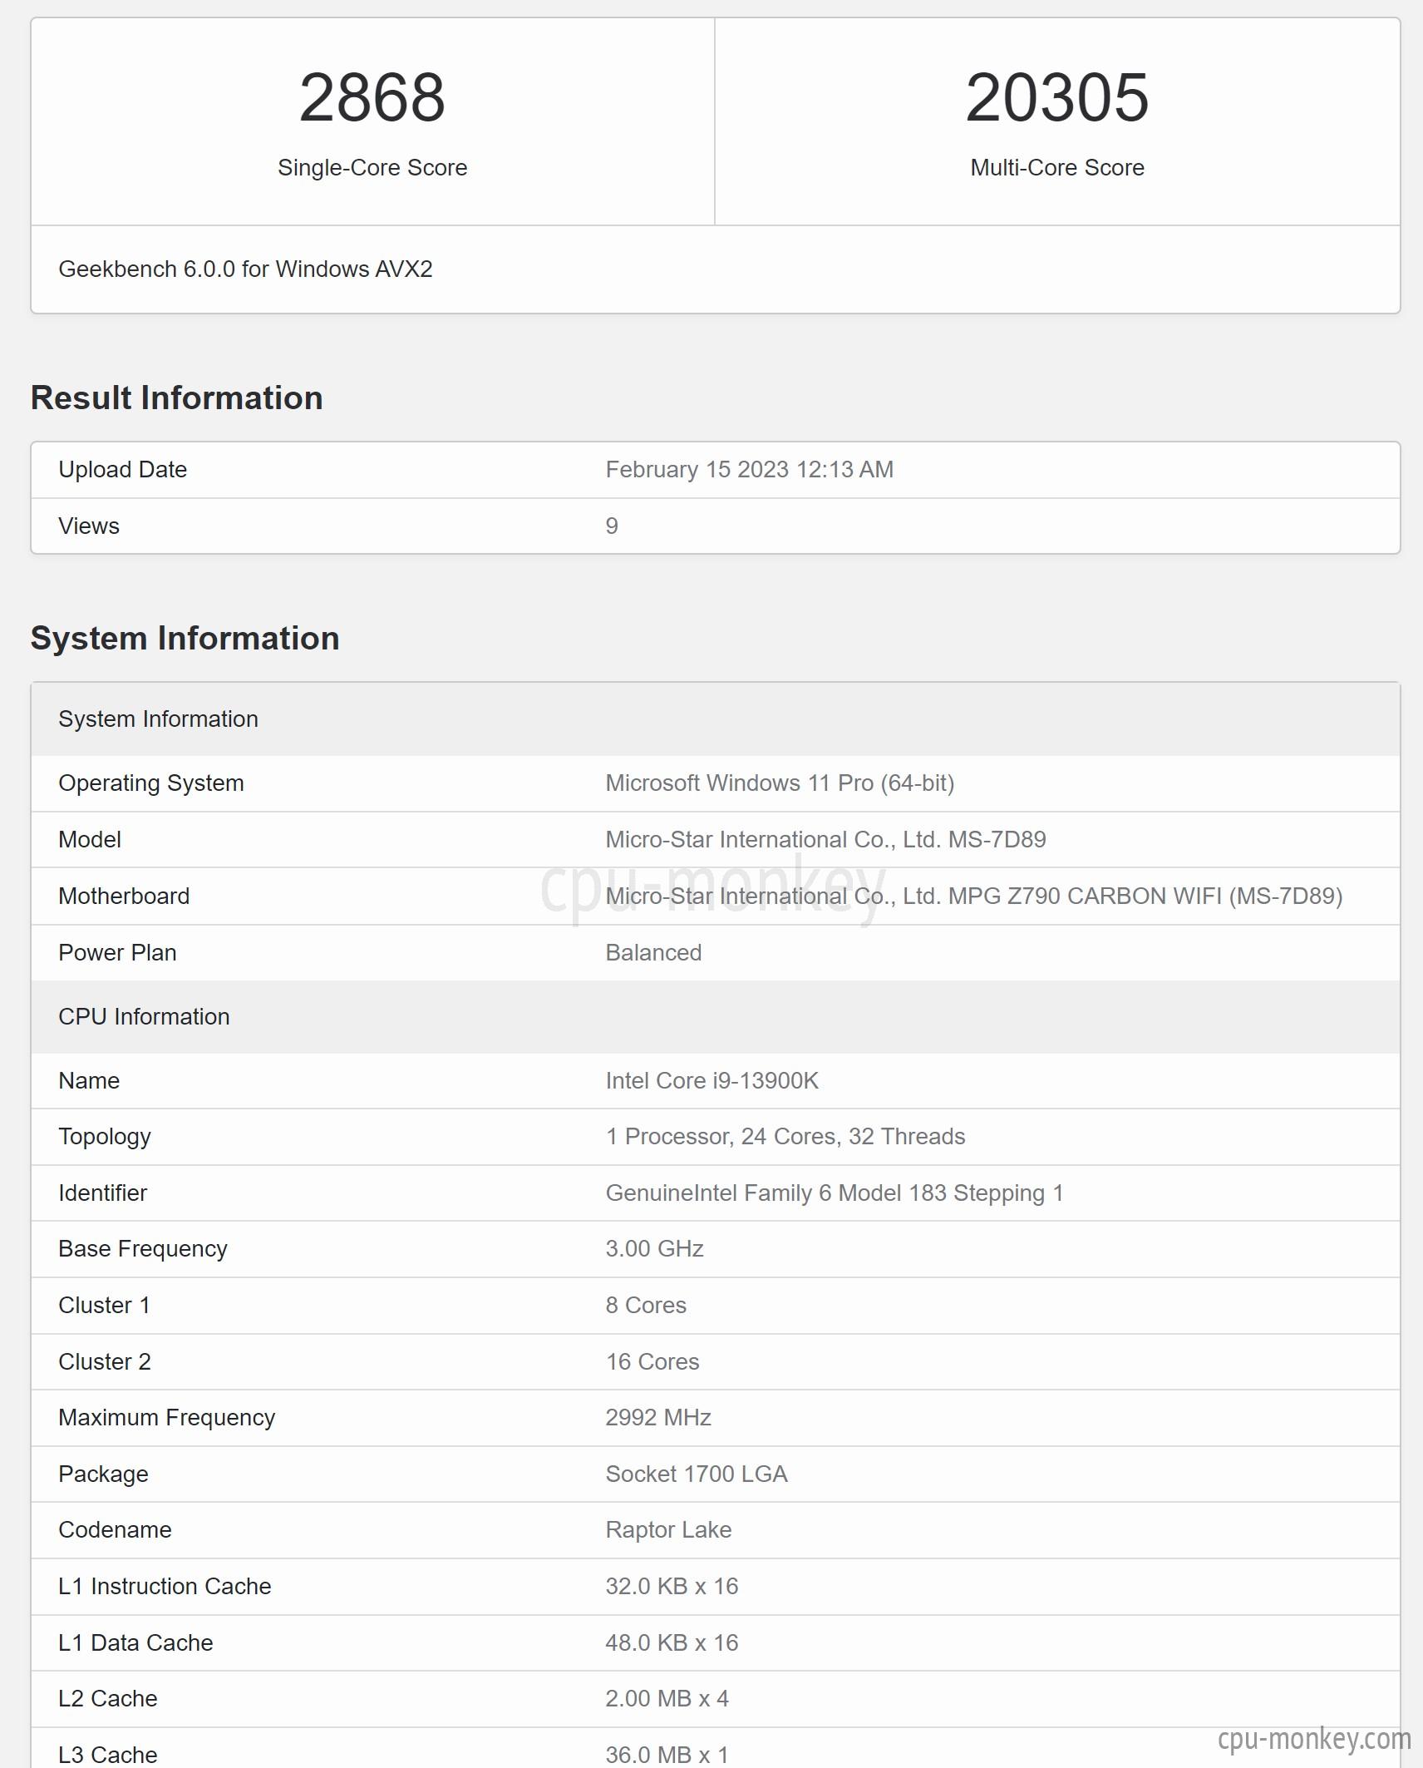The image size is (1423, 1768).
Task: Click the Codename value Raptor Lake
Action: click(x=668, y=1530)
